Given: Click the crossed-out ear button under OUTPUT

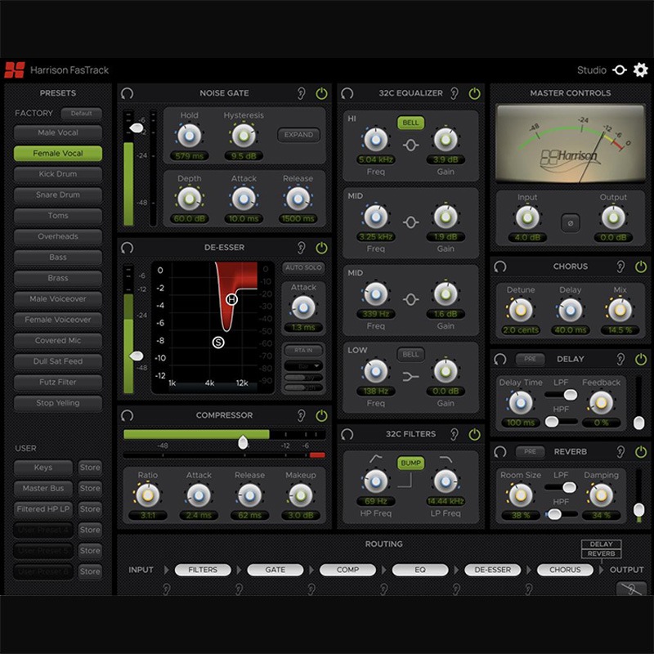Looking at the screenshot, I should [x=631, y=589].
